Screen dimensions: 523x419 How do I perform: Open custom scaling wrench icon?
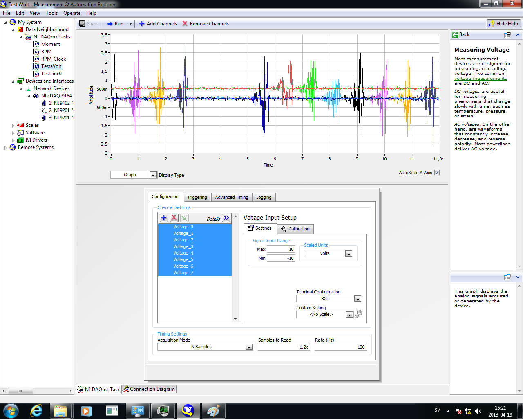click(x=359, y=314)
